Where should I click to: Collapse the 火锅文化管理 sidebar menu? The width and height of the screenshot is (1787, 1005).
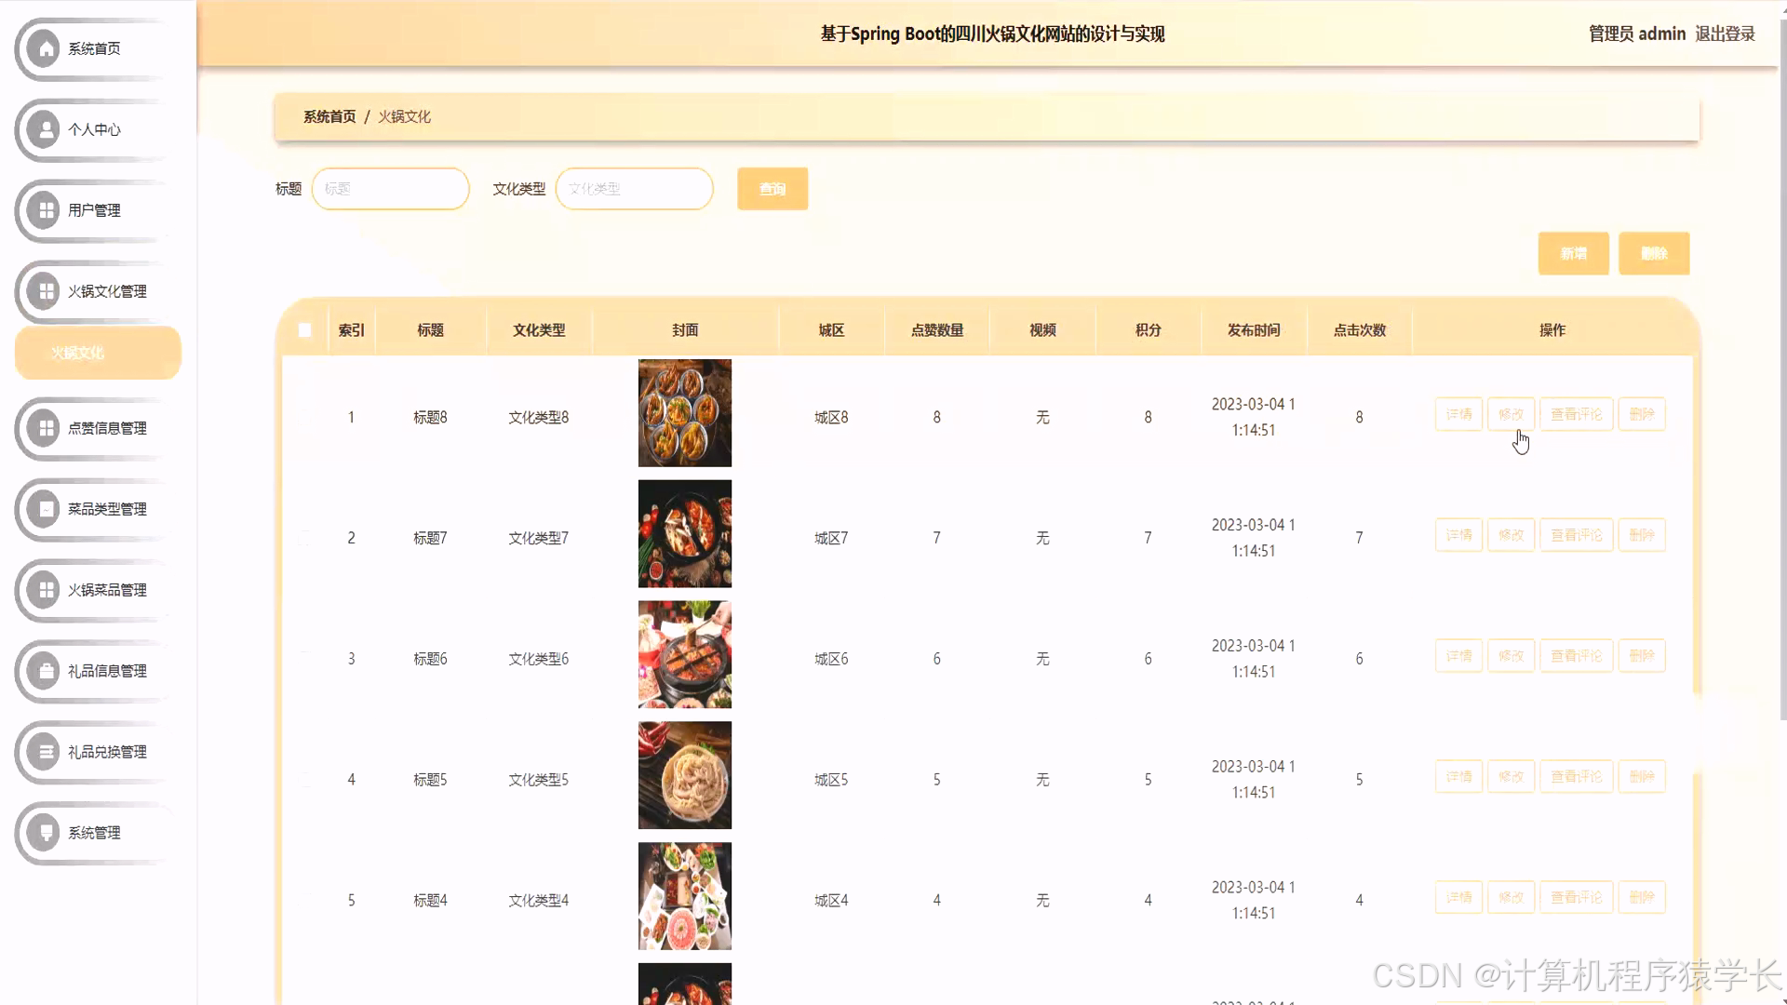106,291
